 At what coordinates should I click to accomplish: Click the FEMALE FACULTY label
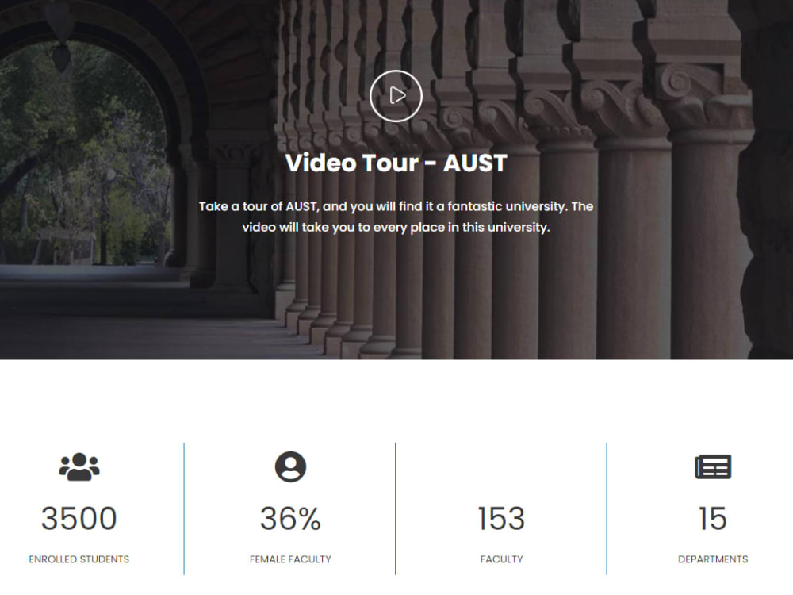(x=290, y=559)
